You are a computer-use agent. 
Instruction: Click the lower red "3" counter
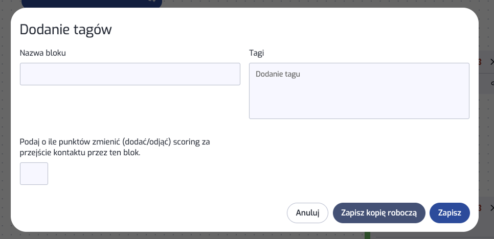pyautogui.click(x=480, y=208)
